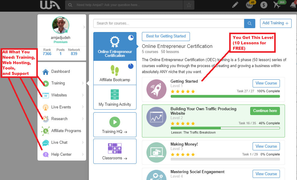
Task: Open Mastering Social Engagement course title
Action: (x=197, y=172)
